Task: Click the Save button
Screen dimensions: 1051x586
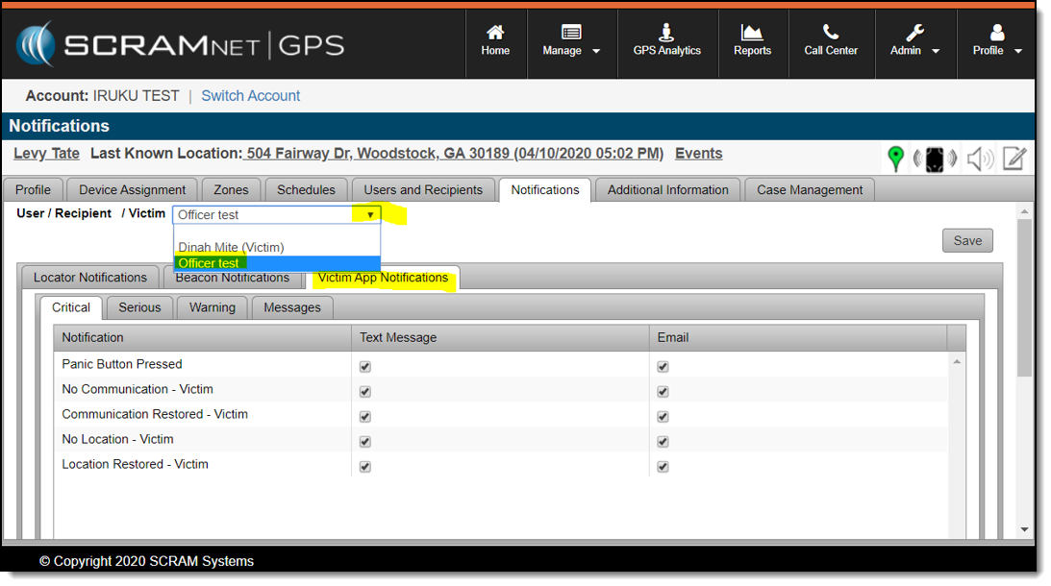Action: coord(967,241)
